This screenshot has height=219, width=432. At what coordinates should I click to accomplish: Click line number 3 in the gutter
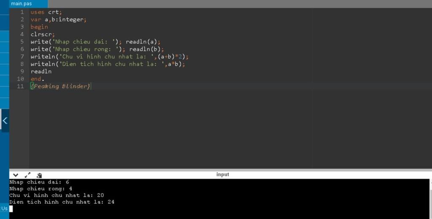tap(22, 27)
